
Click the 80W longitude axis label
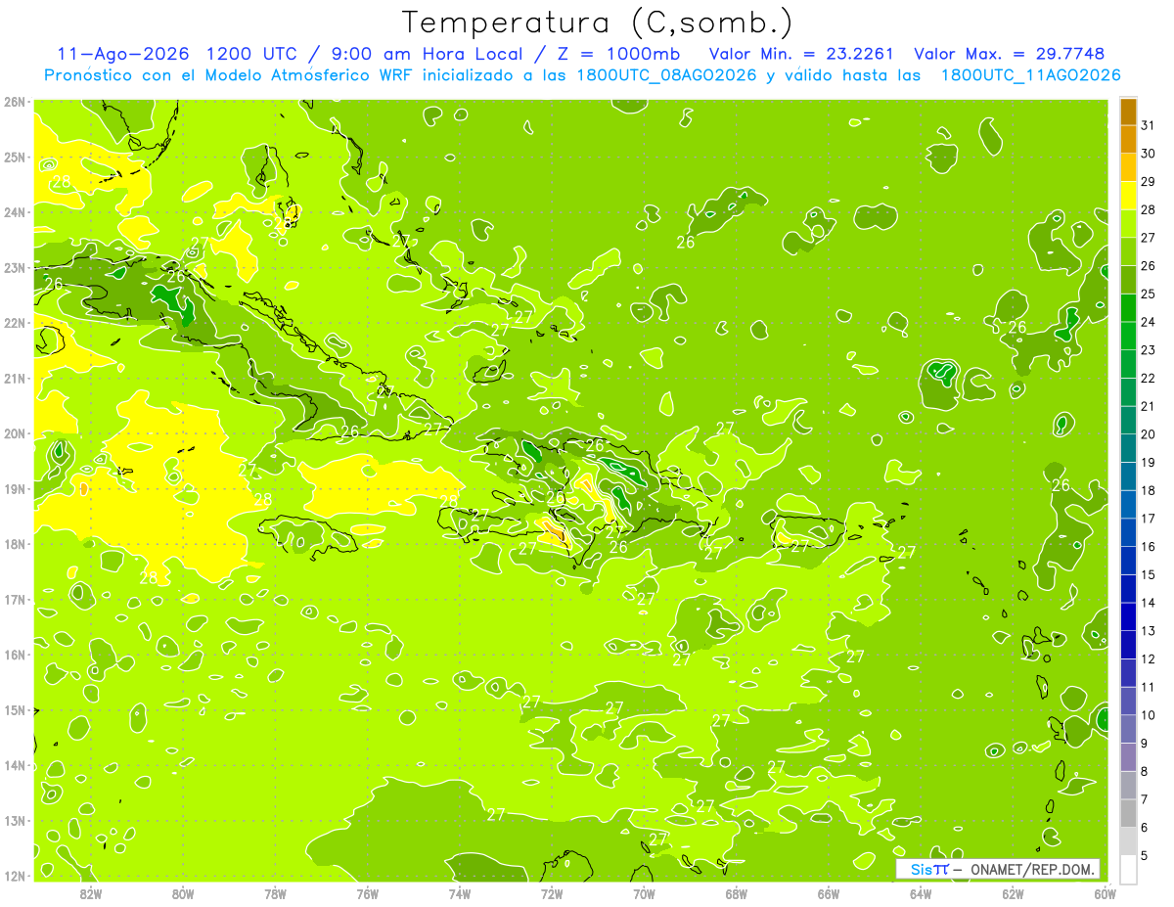182,892
